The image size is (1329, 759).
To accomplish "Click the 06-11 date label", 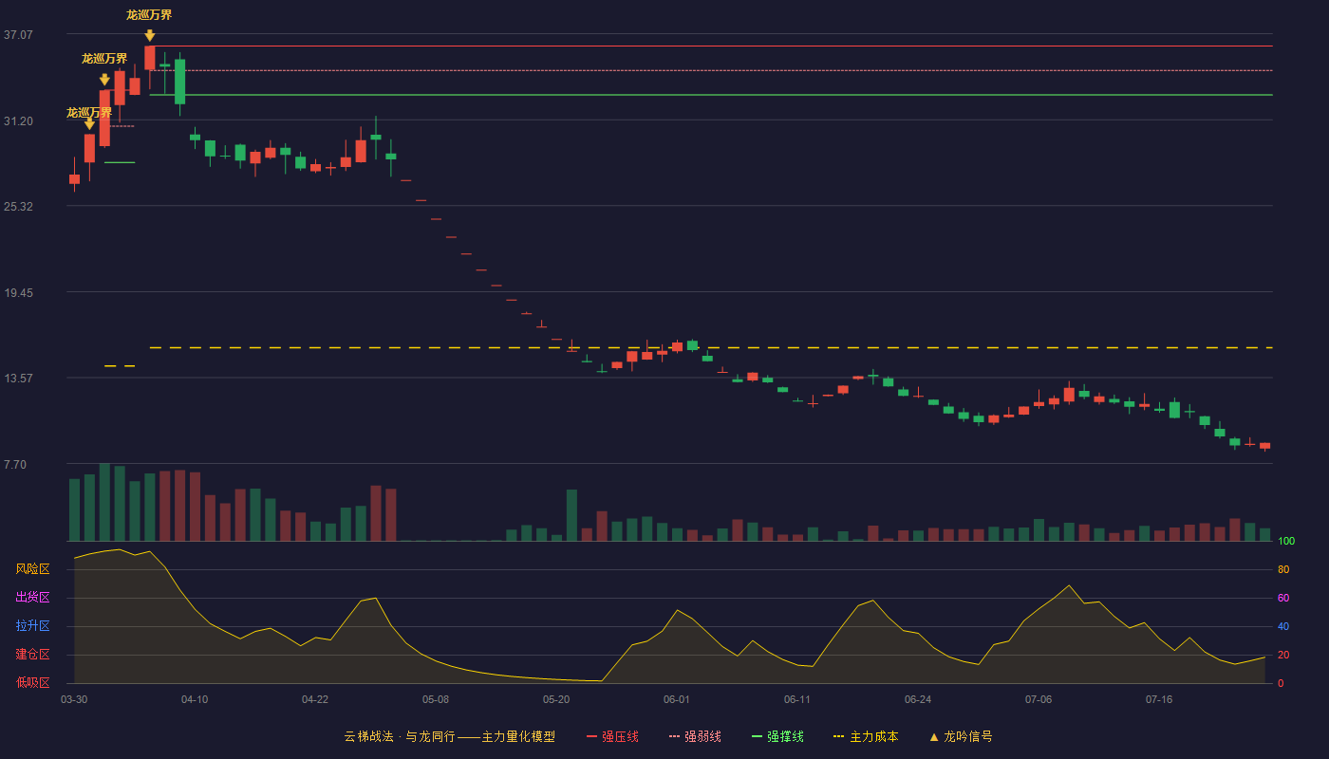I will [x=797, y=699].
